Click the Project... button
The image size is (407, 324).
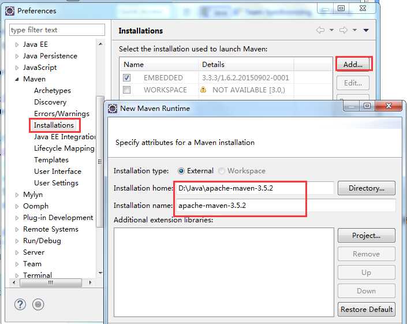(367, 236)
